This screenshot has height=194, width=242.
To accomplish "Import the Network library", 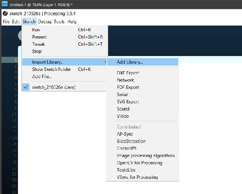I will click(x=143, y=80).
